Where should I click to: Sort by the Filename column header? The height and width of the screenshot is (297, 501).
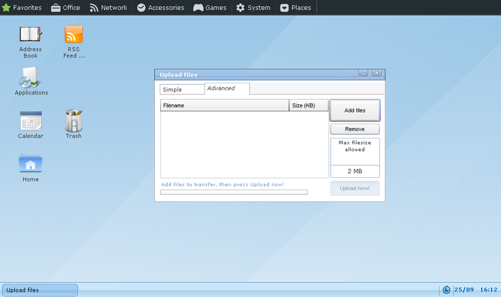[224, 106]
